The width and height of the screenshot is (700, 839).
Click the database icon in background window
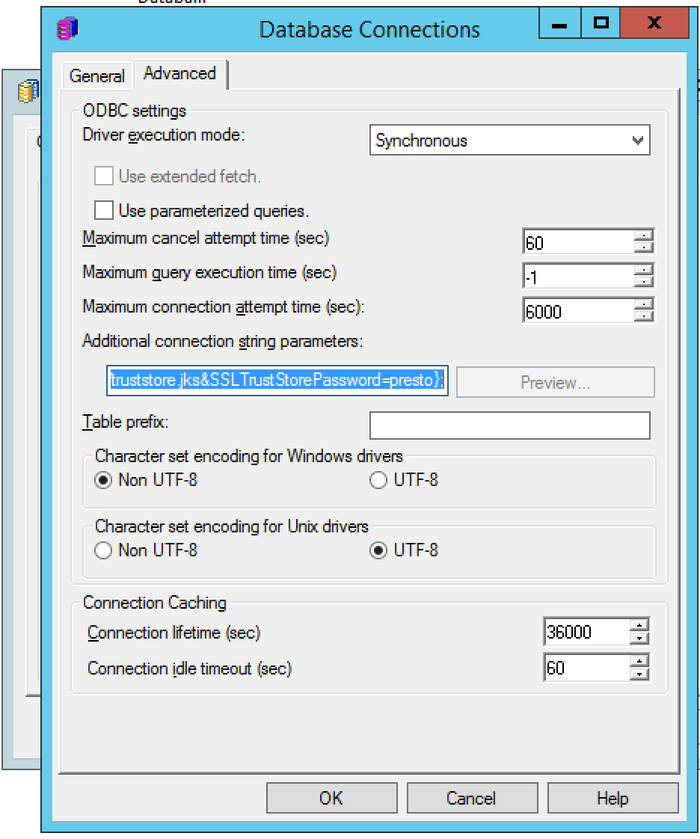[x=28, y=92]
